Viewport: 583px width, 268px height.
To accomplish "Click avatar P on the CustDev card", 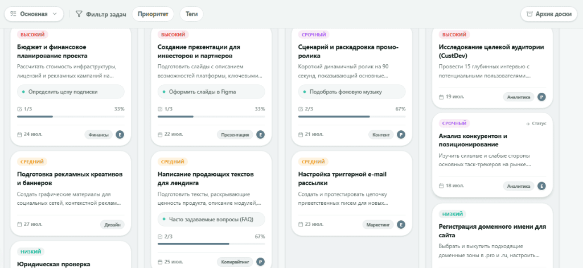I will 541,97.
